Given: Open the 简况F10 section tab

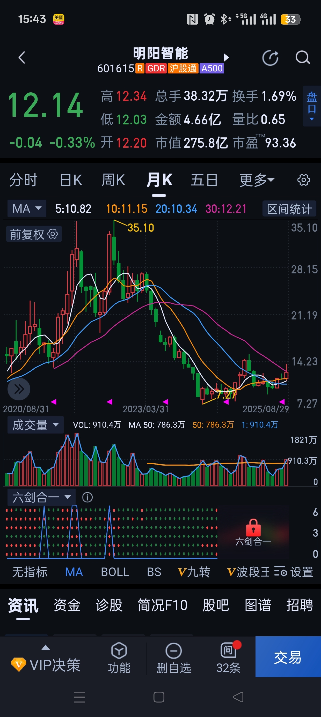Looking at the screenshot, I should click(163, 606).
